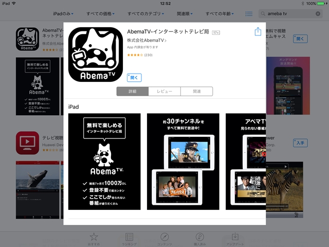This screenshot has height=247, width=329.
Task: Tap the 12:52 clock in status bar
Action: pos(166,4)
